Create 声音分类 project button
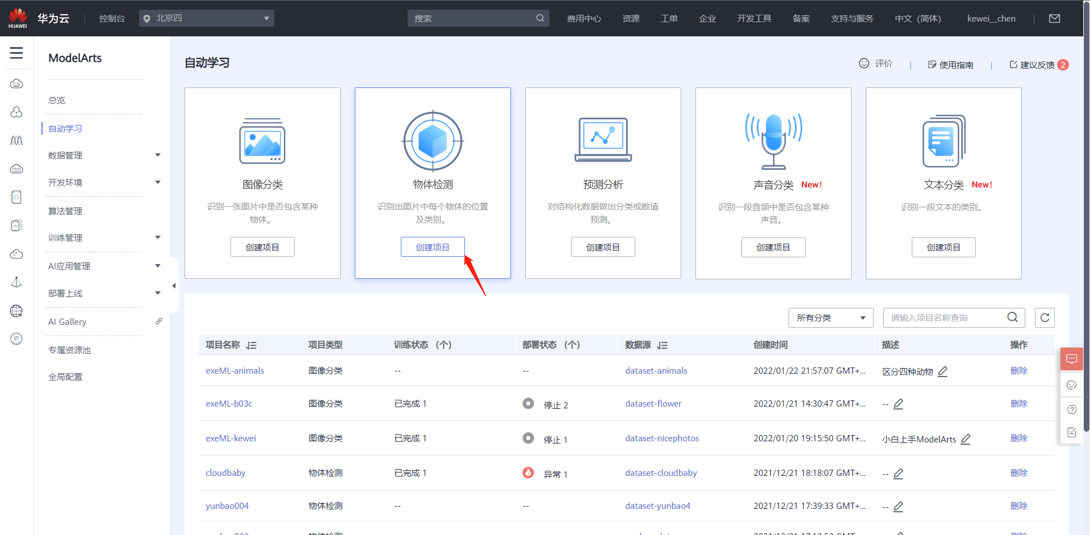Screen dimensions: 1090x535 click(x=773, y=248)
